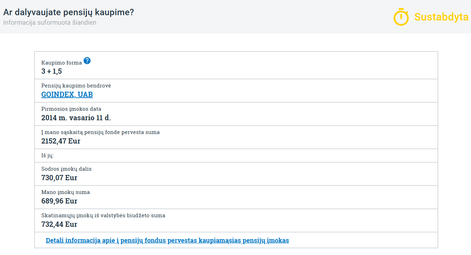The width and height of the screenshot is (471, 255).
Task: Click the help icon beside Kaupimo forma
Action: pos(87,61)
